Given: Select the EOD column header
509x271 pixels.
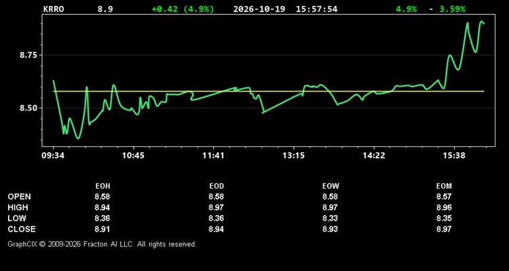Looking at the screenshot, I should click(216, 186).
